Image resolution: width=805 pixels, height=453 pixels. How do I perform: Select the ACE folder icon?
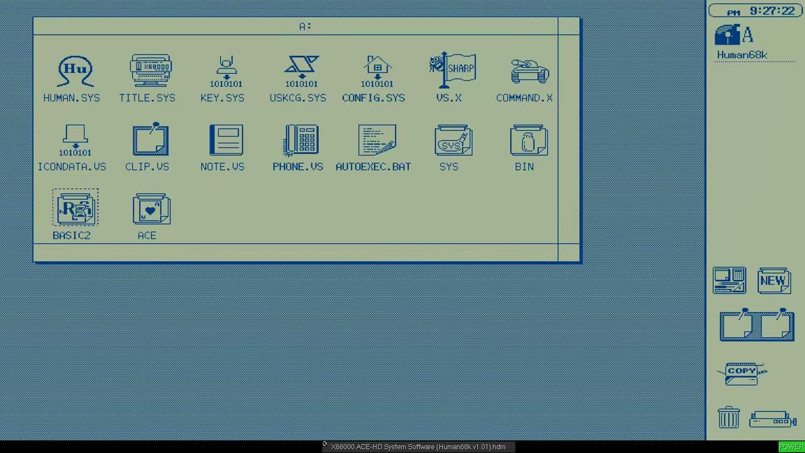click(151, 208)
